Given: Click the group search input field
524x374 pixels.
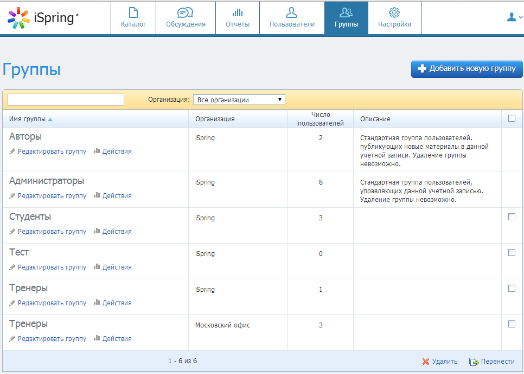Looking at the screenshot, I should 66,100.
